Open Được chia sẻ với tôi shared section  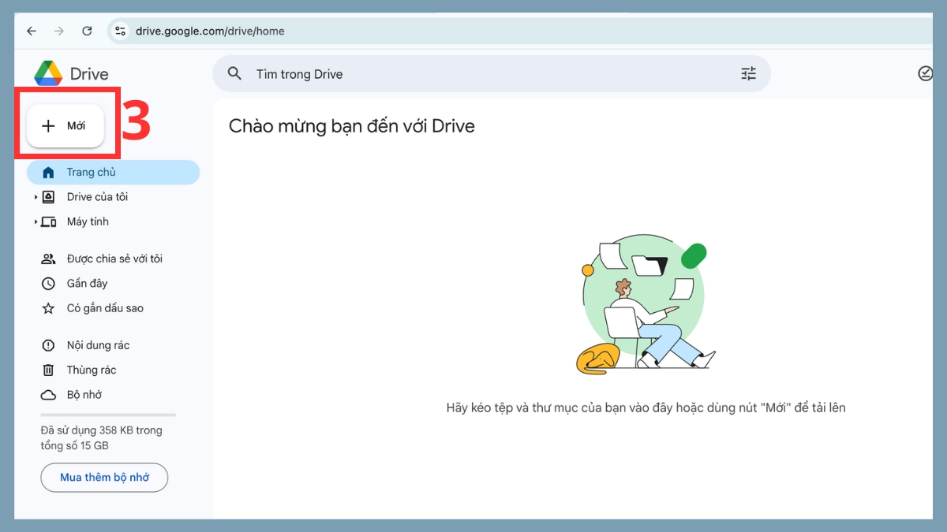[x=49, y=258]
